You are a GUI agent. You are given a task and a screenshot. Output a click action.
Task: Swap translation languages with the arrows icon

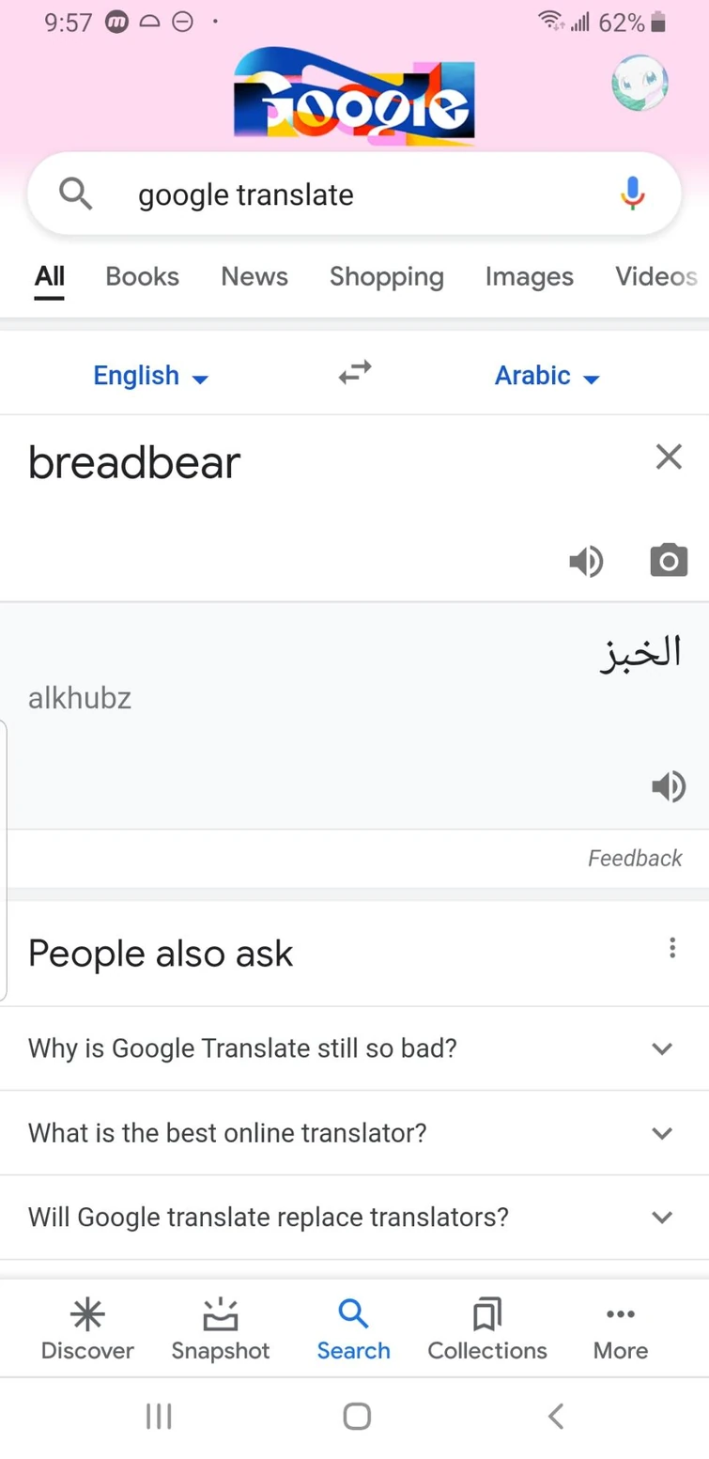[353, 372]
